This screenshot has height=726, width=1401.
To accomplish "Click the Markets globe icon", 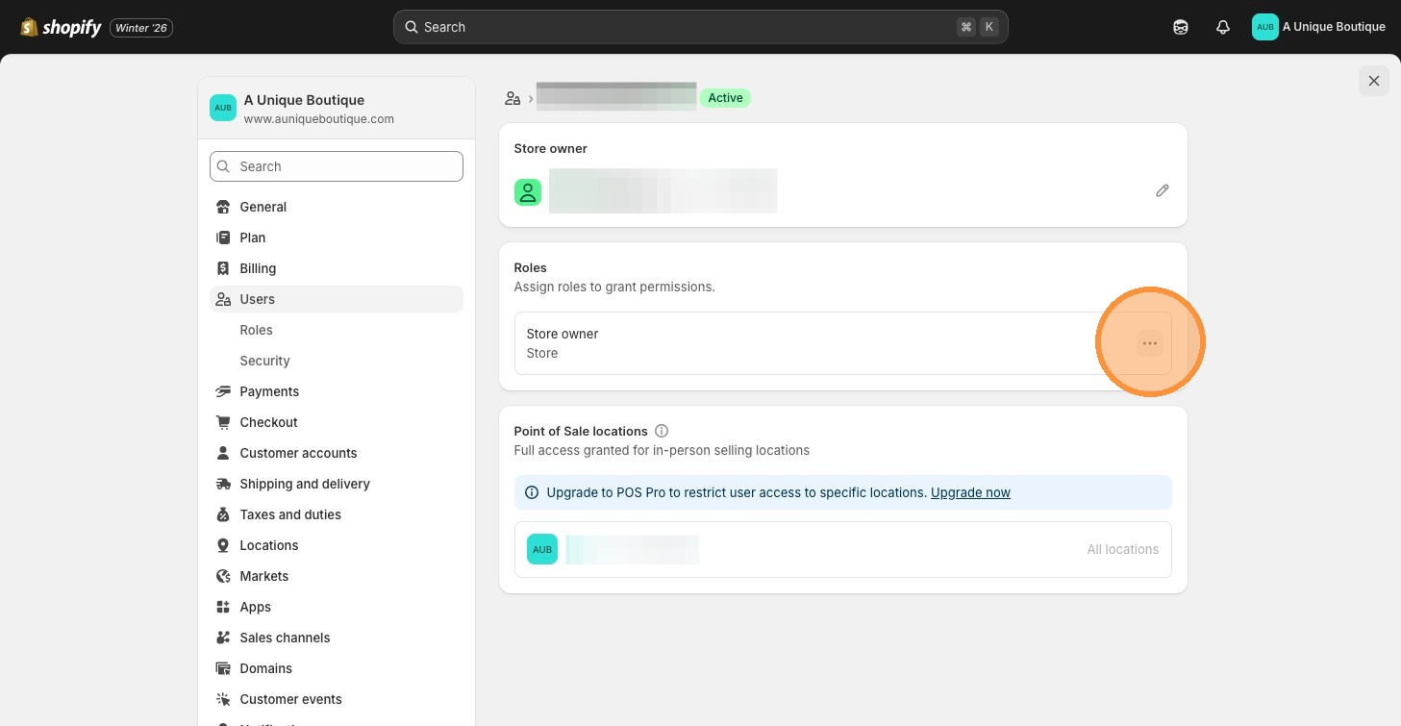I will click(223, 576).
